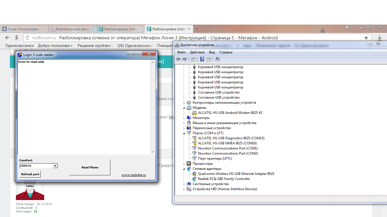Click the Device Manager back arrow icon
The image size is (387, 217).
tap(178, 59)
